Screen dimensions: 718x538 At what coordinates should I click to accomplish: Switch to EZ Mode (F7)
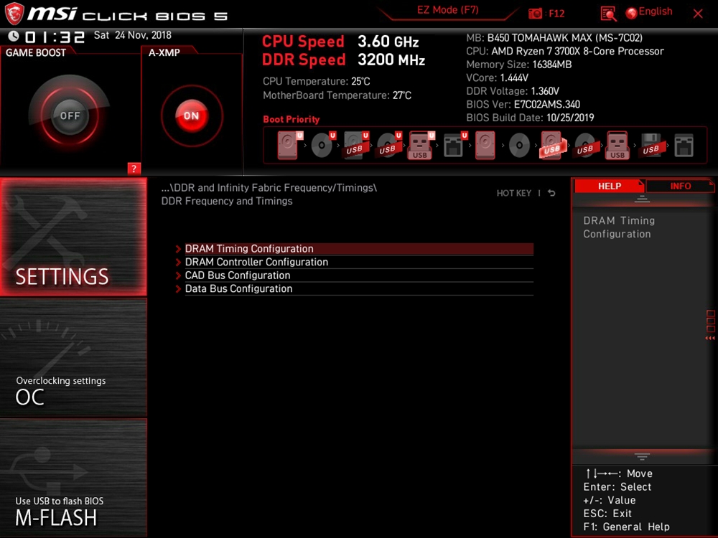(x=447, y=11)
